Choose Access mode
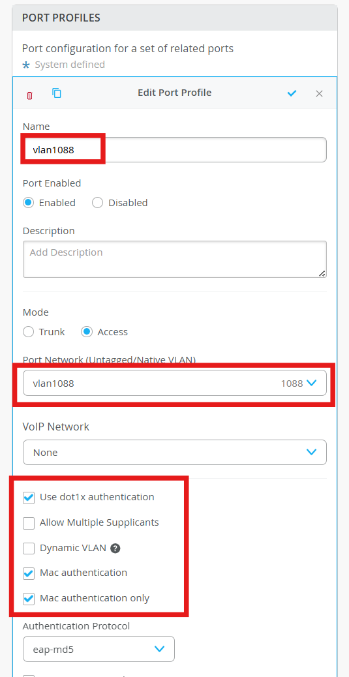This screenshot has height=677, width=349. (x=87, y=331)
